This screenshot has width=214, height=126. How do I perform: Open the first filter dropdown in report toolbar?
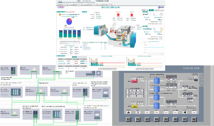(x=63, y=5)
